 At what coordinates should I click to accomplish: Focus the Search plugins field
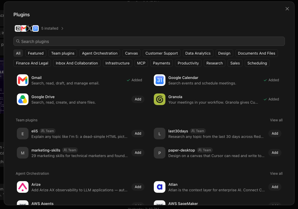click(149, 41)
